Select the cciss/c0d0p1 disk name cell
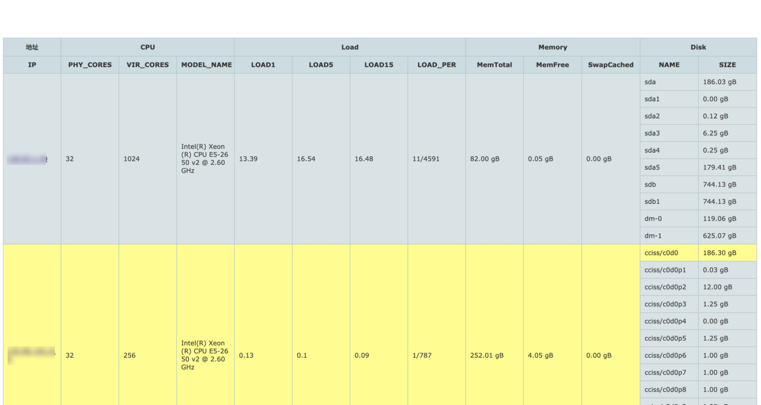The width and height of the screenshot is (761, 405). pyautogui.click(x=669, y=270)
